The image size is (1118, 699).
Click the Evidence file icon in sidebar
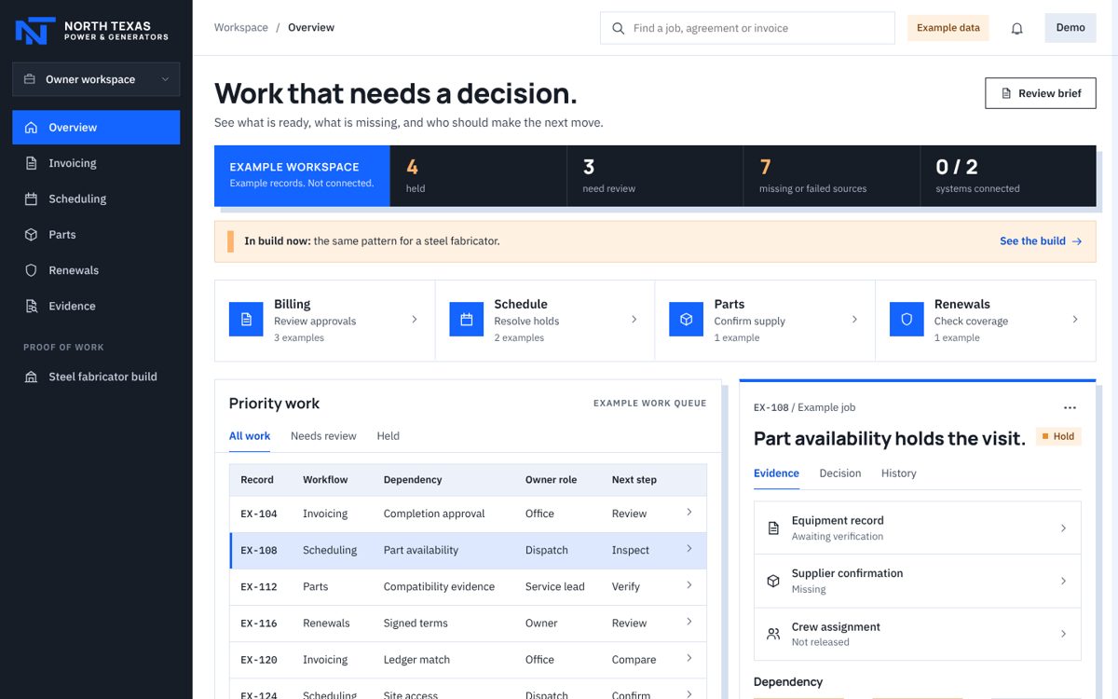tap(31, 306)
